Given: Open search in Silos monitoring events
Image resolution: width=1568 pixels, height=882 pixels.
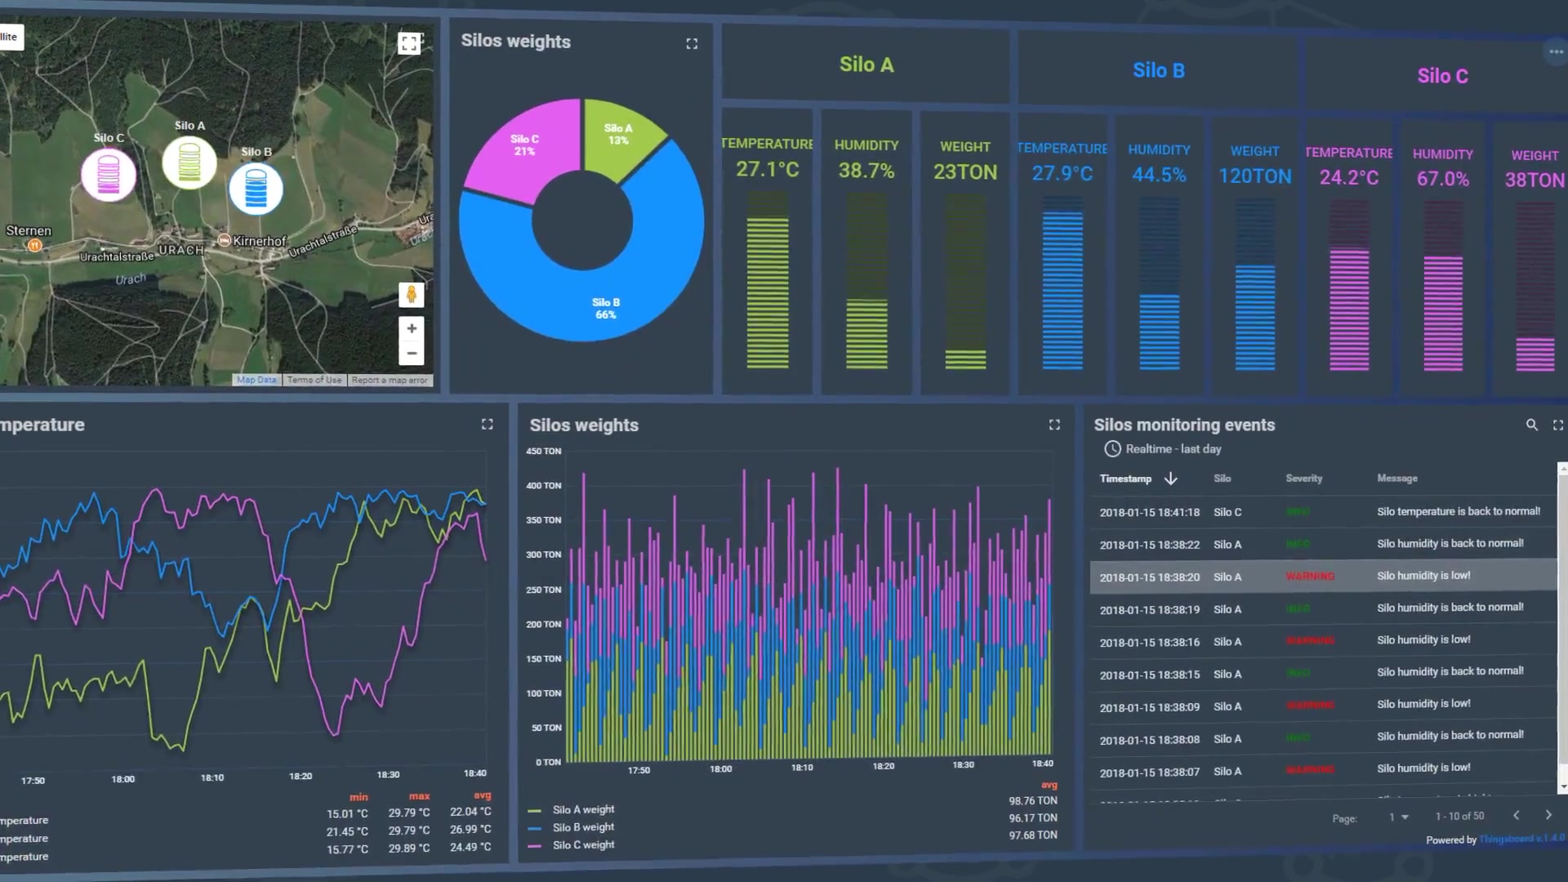Looking at the screenshot, I should (1532, 425).
